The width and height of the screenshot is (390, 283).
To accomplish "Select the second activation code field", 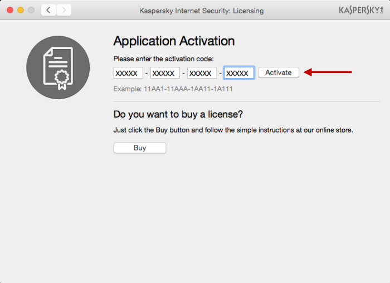I will click(x=165, y=73).
